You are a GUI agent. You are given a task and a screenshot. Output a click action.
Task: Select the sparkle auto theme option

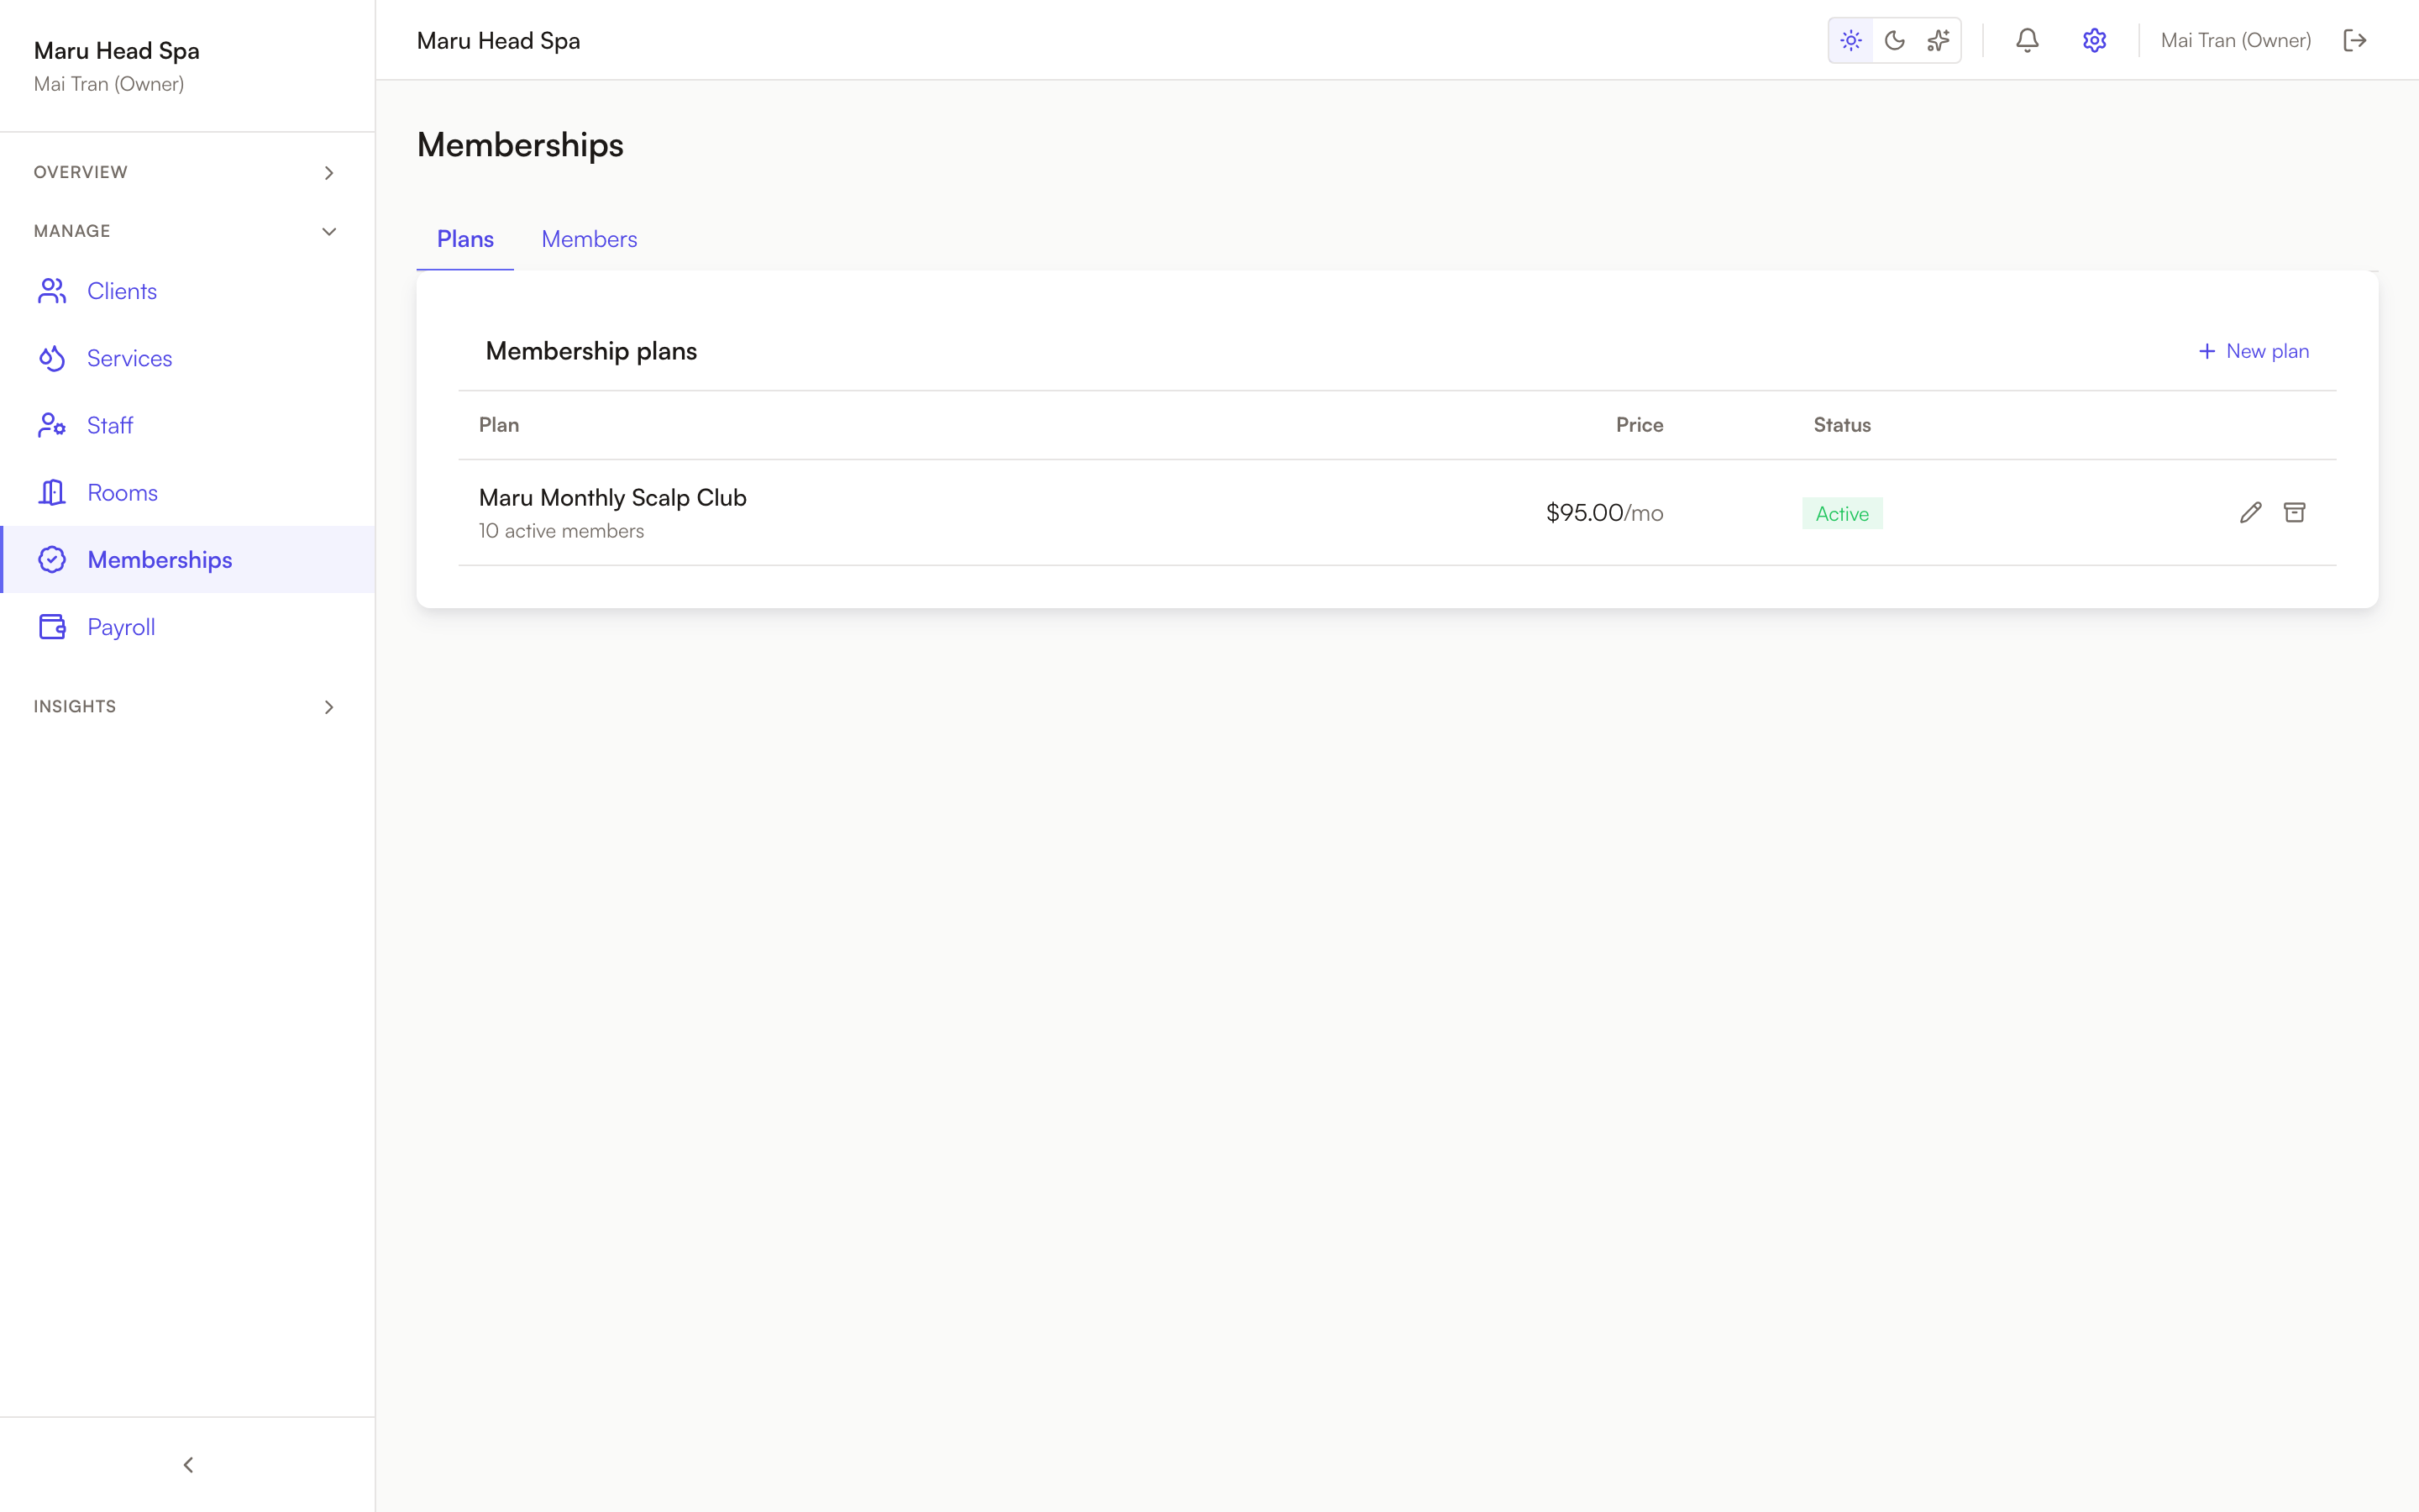pos(1939,40)
